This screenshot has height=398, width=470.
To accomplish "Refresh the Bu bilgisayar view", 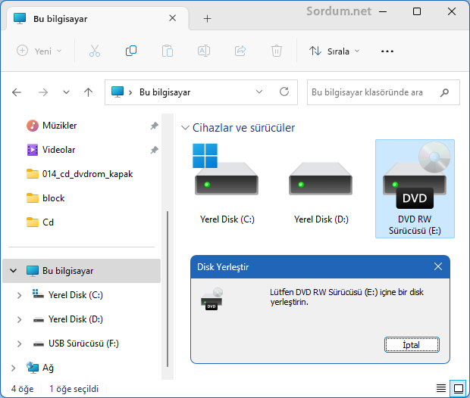I will (284, 92).
